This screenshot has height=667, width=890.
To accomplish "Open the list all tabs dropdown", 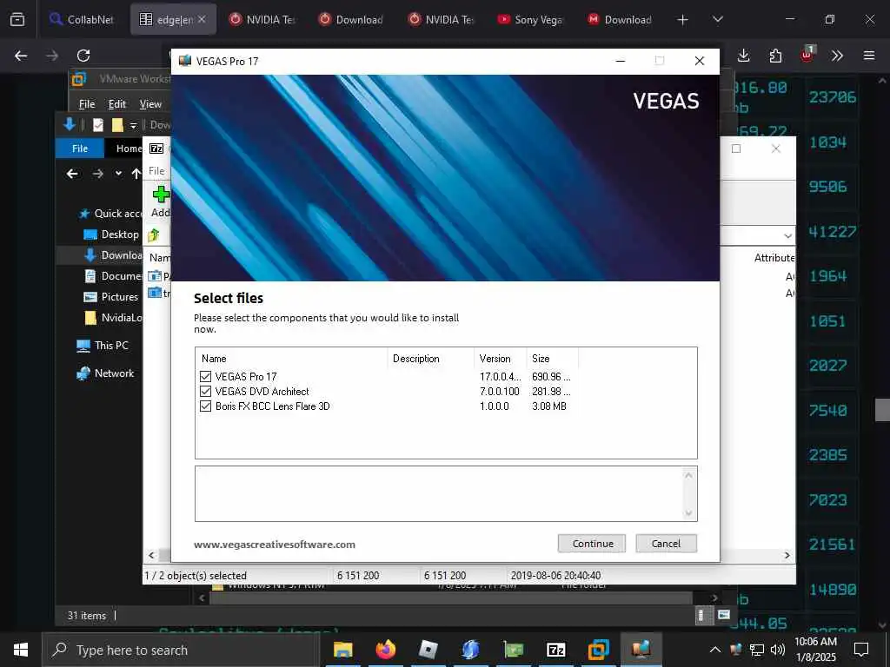I will click(717, 19).
